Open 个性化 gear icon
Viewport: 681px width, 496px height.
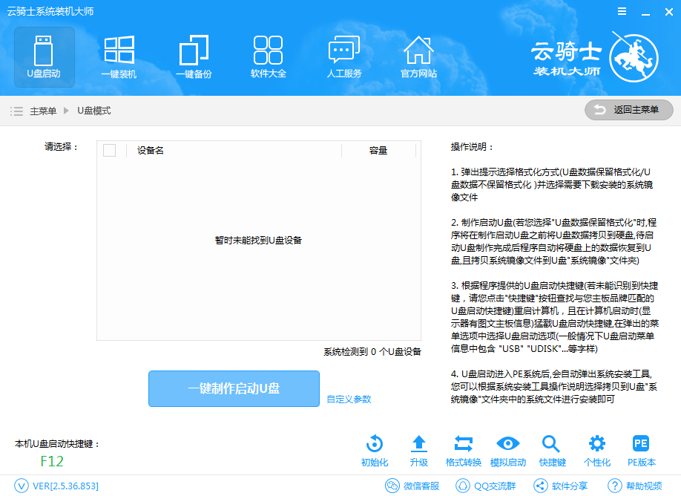pyautogui.click(x=596, y=444)
